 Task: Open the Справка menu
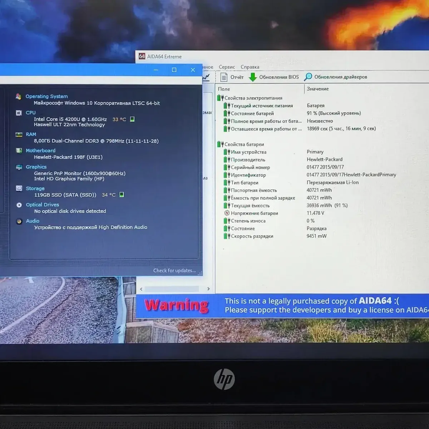[250, 67]
